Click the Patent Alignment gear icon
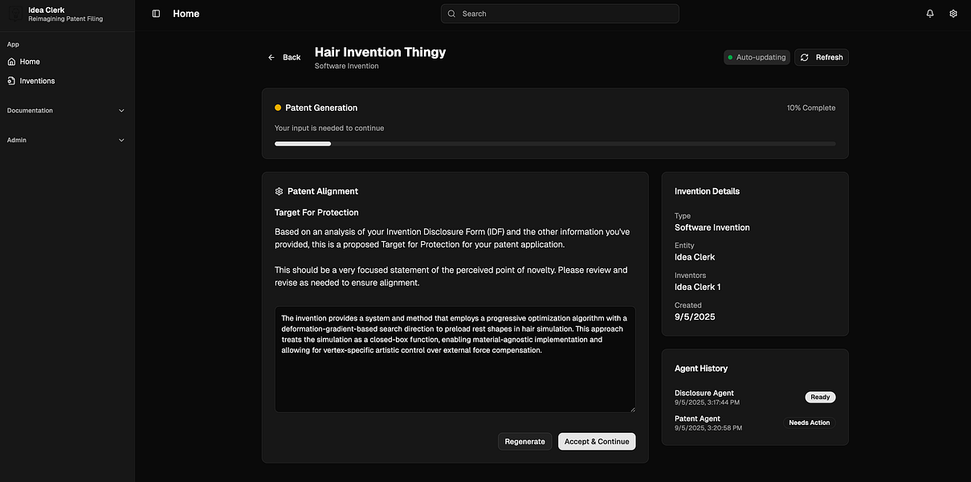This screenshot has height=482, width=971. (x=279, y=191)
